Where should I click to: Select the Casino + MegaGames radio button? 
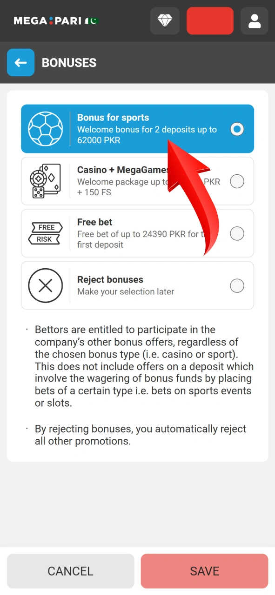point(237,181)
